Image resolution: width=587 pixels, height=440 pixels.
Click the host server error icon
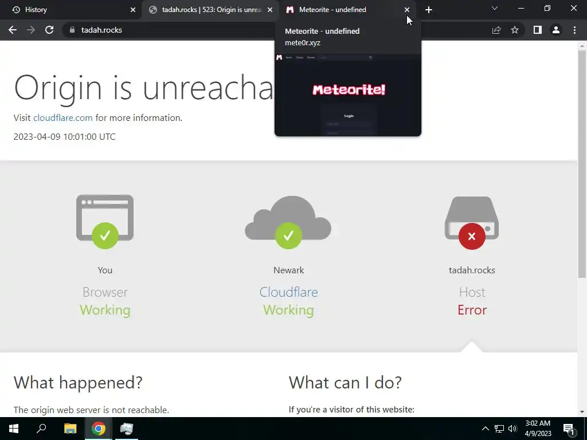pyautogui.click(x=472, y=223)
